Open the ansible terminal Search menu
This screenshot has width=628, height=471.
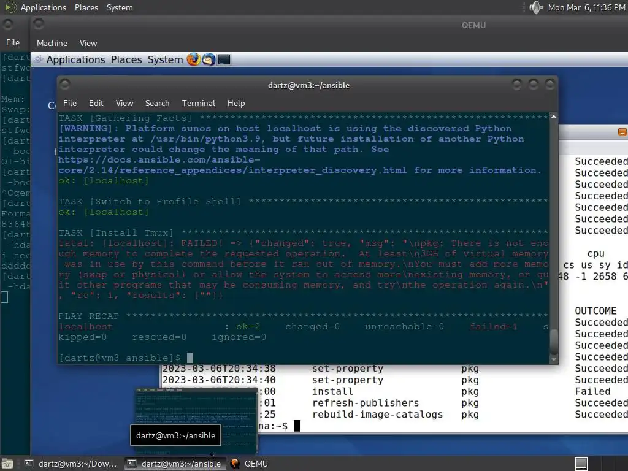[x=158, y=103]
